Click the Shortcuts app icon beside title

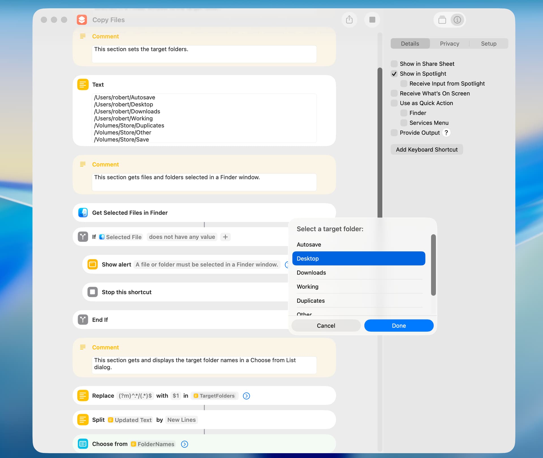click(82, 20)
